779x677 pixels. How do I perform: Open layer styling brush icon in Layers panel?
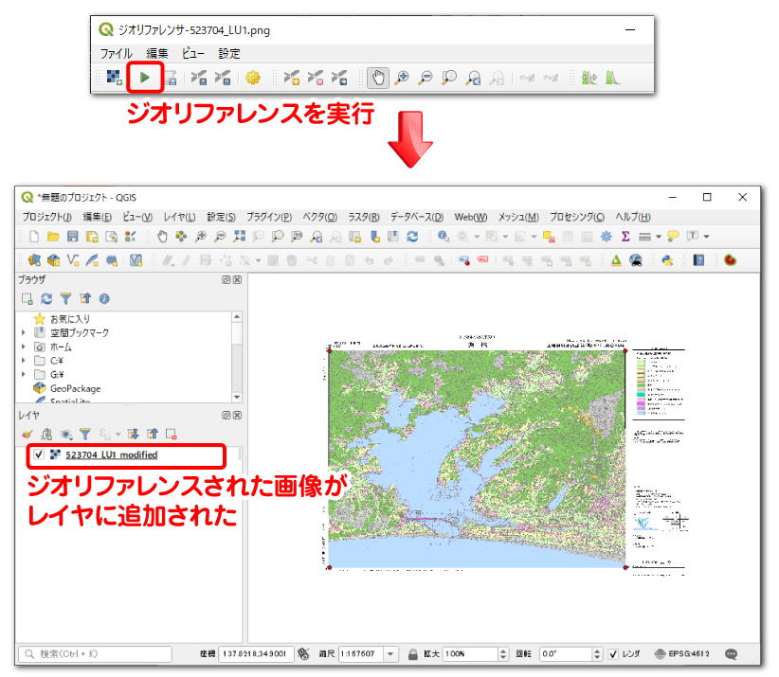27,435
